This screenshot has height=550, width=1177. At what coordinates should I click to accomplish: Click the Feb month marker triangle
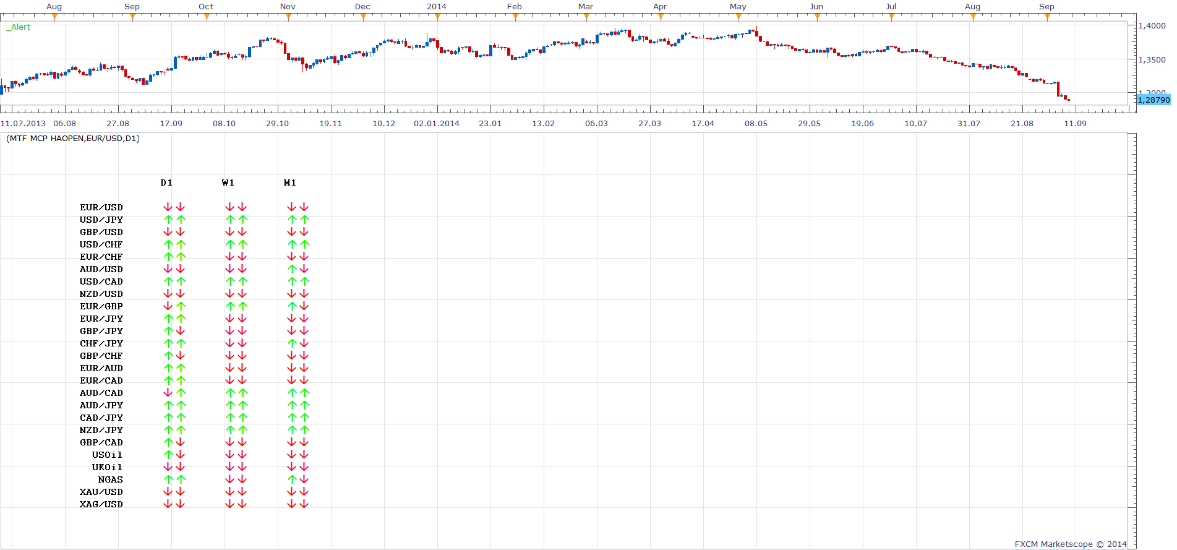coord(515,17)
